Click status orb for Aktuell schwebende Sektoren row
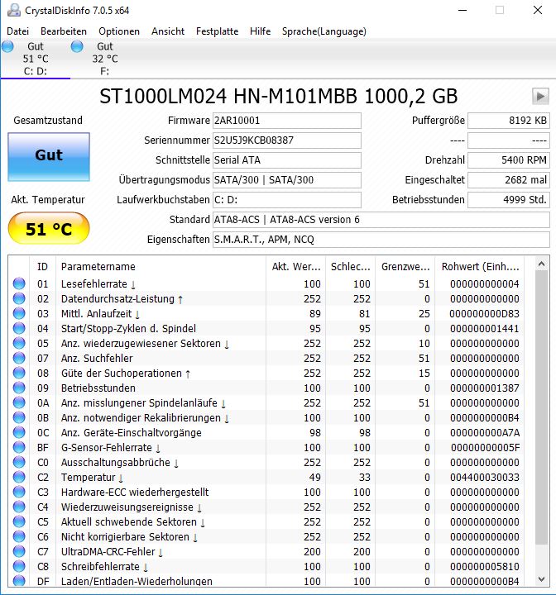This screenshot has width=556, height=595. pos(19,521)
